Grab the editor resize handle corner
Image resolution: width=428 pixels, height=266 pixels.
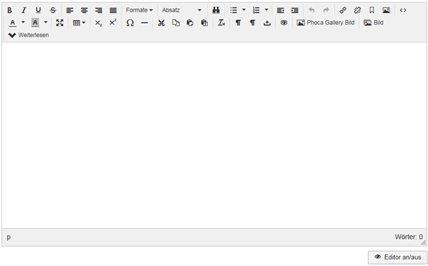pyautogui.click(x=423, y=243)
